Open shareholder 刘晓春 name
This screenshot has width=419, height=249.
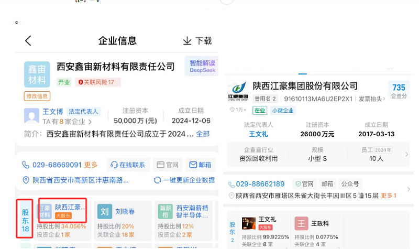(125, 212)
